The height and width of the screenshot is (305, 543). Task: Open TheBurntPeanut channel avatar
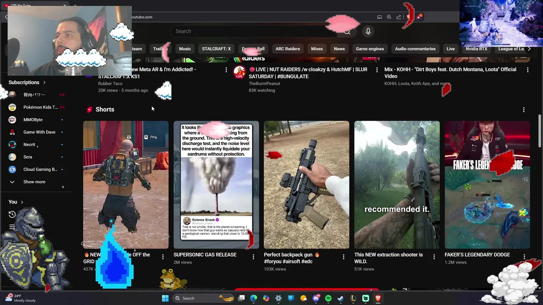point(239,72)
